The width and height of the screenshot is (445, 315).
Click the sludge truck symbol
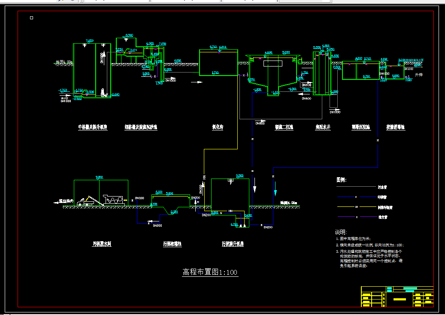[x=85, y=202]
